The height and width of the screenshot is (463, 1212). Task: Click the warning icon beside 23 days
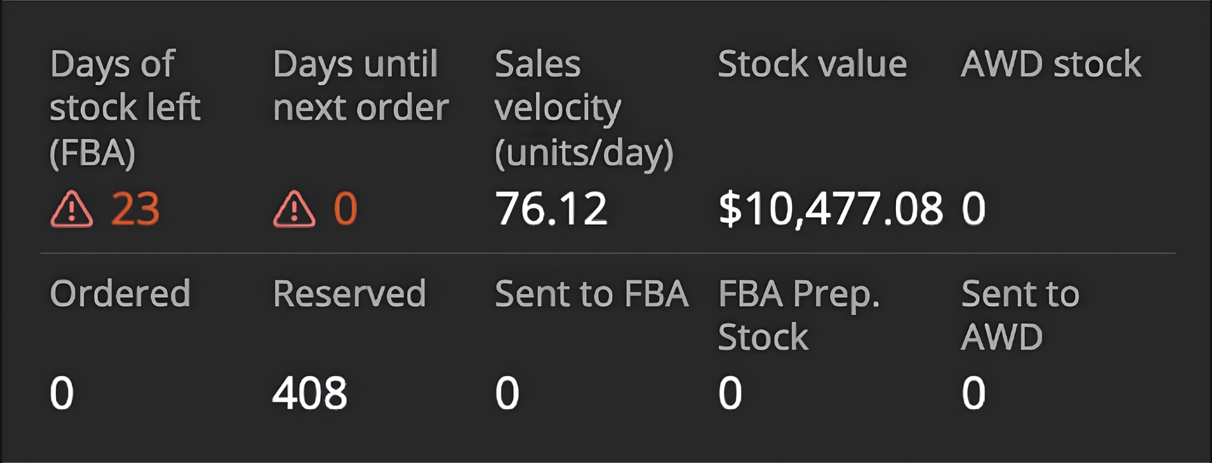[72, 210]
